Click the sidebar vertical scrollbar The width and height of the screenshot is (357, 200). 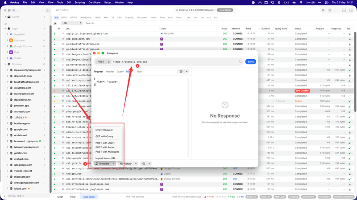tap(50, 109)
